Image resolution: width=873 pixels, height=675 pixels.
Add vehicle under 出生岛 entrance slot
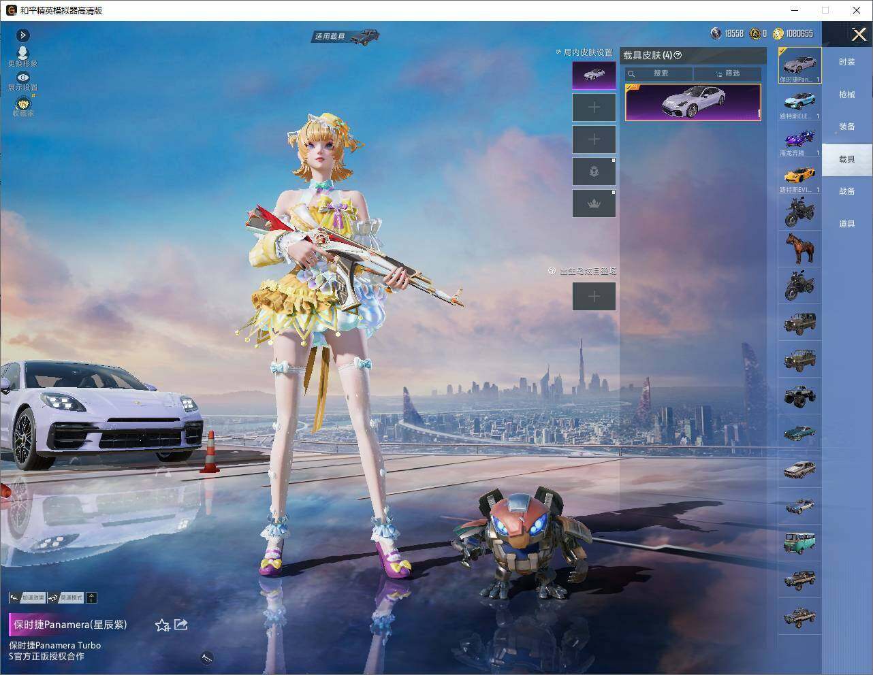594,296
